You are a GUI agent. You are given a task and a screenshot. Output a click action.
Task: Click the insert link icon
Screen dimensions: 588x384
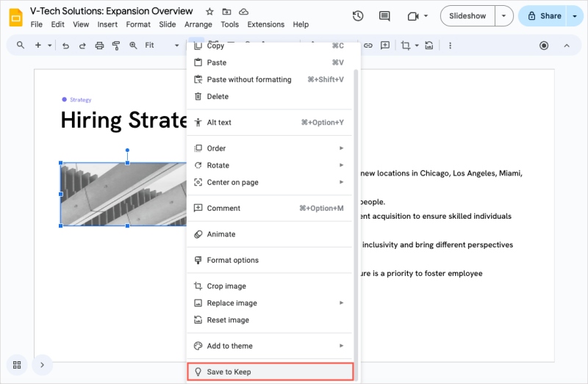tap(368, 46)
